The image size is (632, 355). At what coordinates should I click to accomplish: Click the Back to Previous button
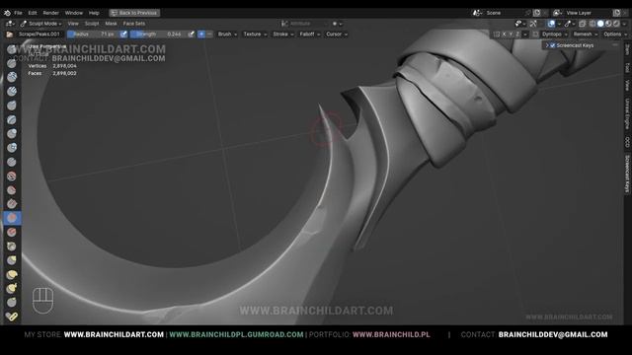134,13
